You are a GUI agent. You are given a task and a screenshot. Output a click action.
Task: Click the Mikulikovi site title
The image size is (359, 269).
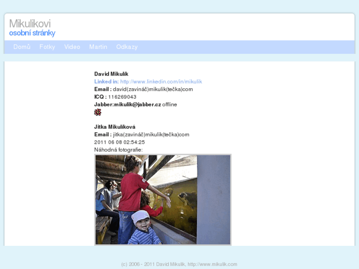click(30, 24)
